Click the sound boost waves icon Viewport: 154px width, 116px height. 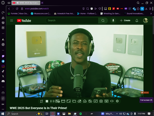pos(52,101)
